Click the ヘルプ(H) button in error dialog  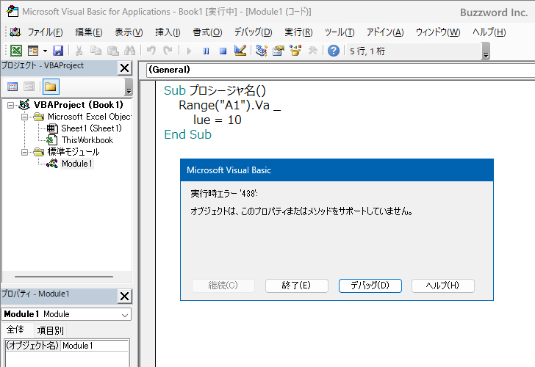[x=443, y=286]
